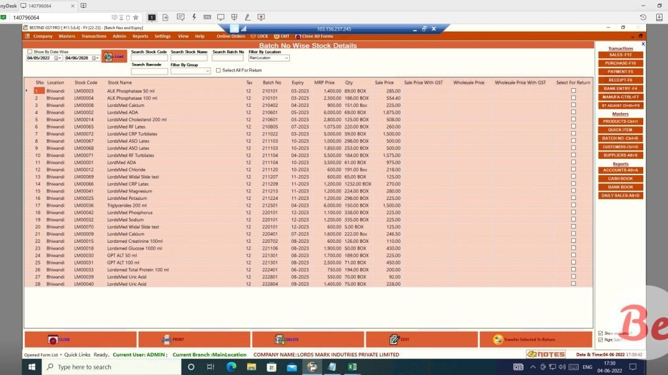The width and height of the screenshot is (668, 375).
Task: Click the Edit pencil icon at the bottom
Action: 395,339
